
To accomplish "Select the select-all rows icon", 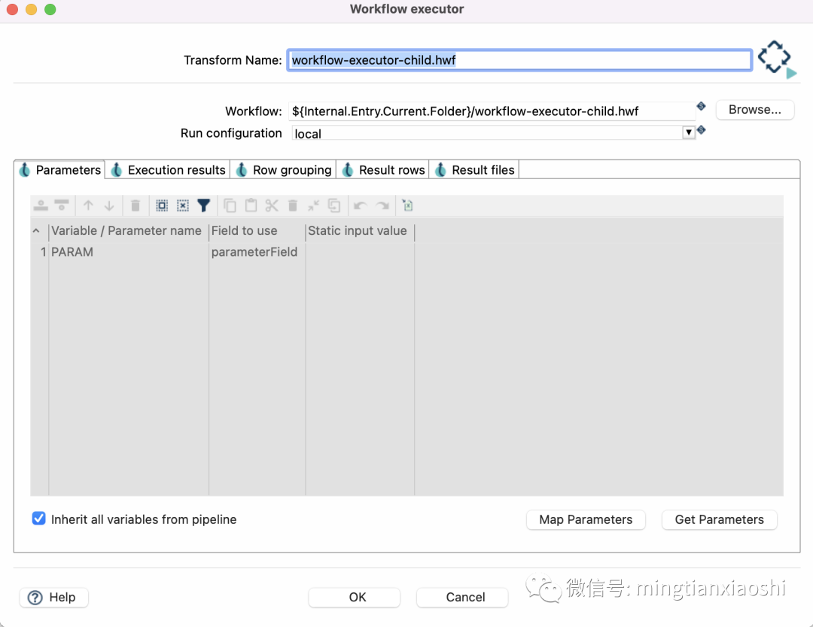I will click(x=163, y=205).
